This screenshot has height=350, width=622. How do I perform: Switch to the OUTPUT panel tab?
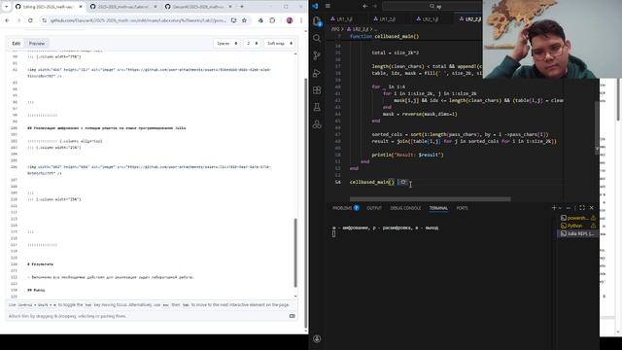click(x=374, y=208)
